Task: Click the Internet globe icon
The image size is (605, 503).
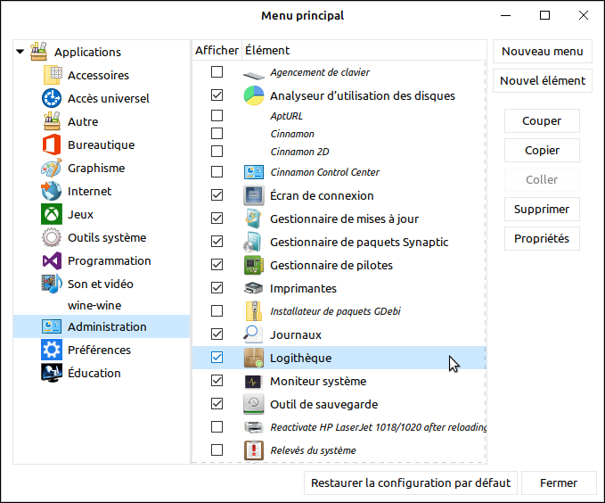Action: 51,191
